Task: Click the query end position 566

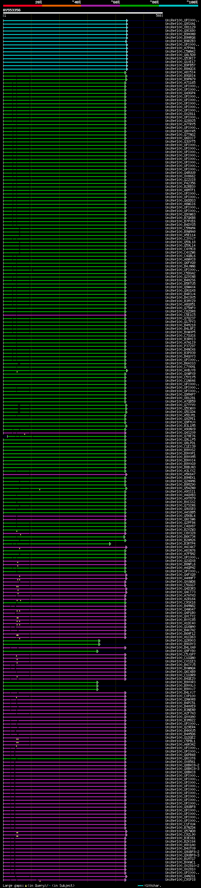Action: [x=158, y=15]
